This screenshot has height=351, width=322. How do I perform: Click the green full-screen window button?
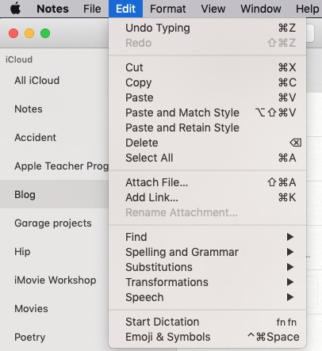[x=45, y=33]
